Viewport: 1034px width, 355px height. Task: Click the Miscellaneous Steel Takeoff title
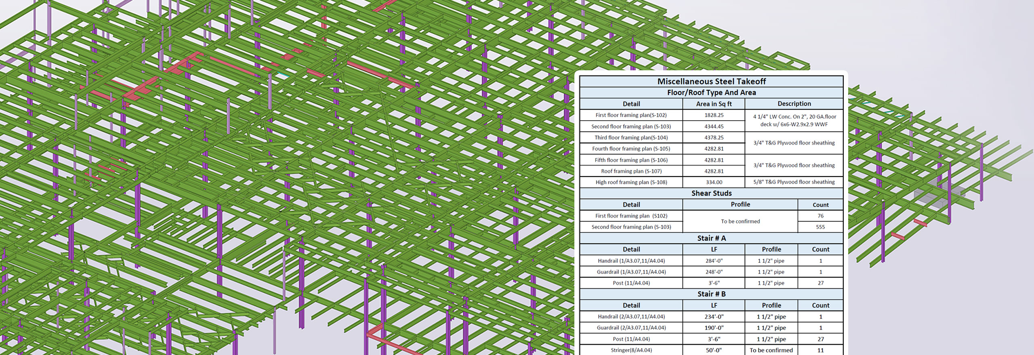711,81
